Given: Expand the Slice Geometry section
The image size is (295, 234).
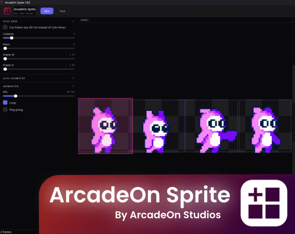Looking at the screenshot, I should coord(73,78).
